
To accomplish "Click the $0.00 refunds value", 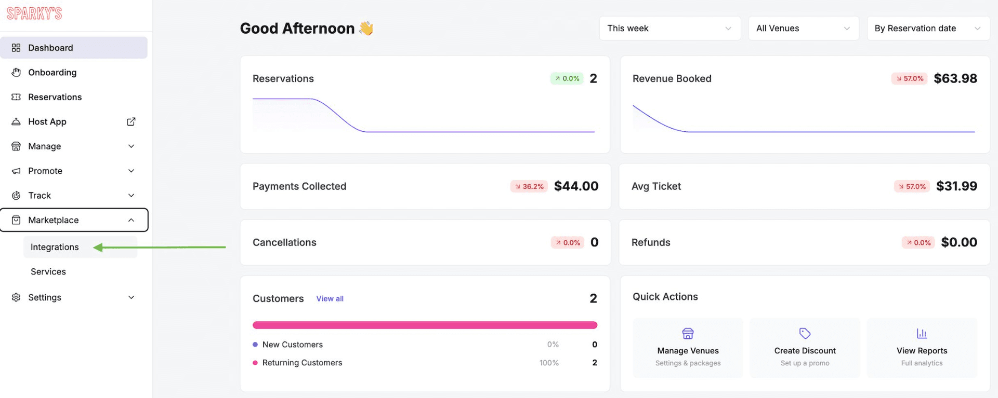I will click(x=959, y=242).
